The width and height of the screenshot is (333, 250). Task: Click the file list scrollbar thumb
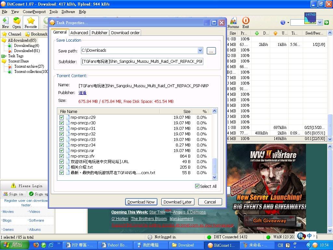[x=215, y=166]
